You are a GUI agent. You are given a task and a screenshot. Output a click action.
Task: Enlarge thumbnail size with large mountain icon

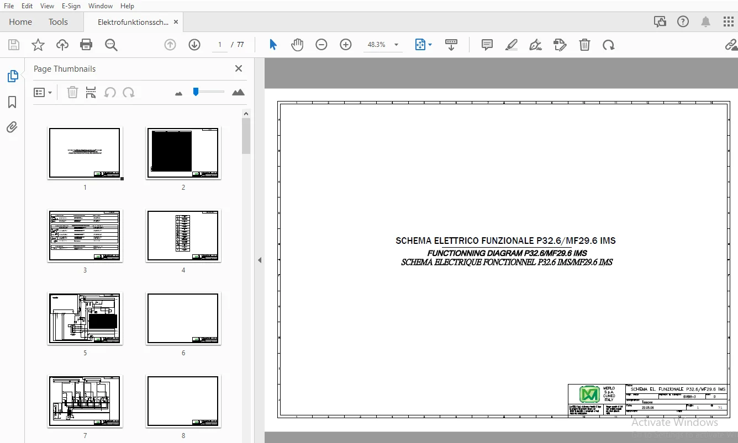(x=238, y=92)
